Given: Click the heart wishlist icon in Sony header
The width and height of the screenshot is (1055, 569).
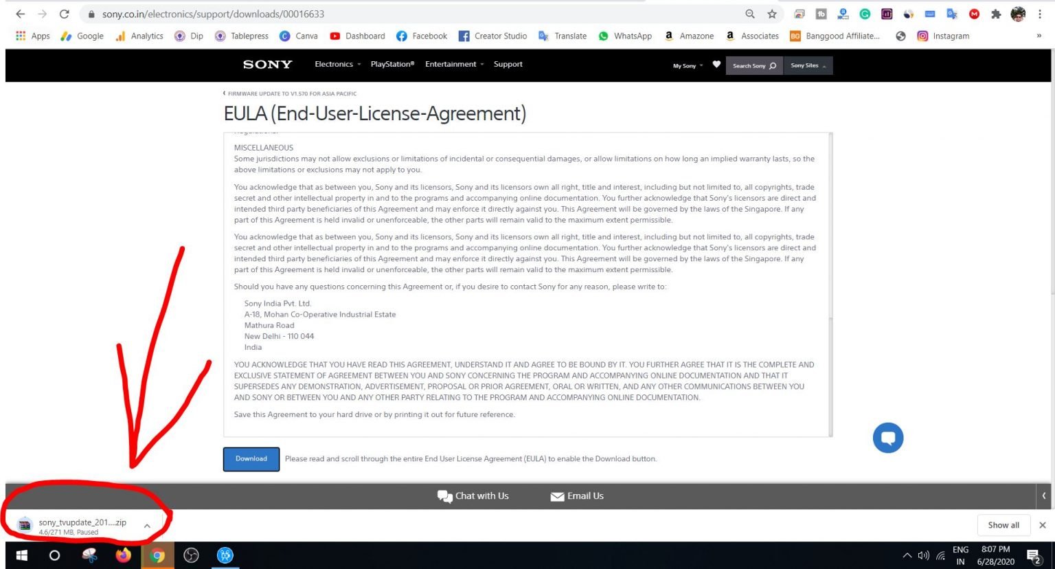Looking at the screenshot, I should [716, 65].
